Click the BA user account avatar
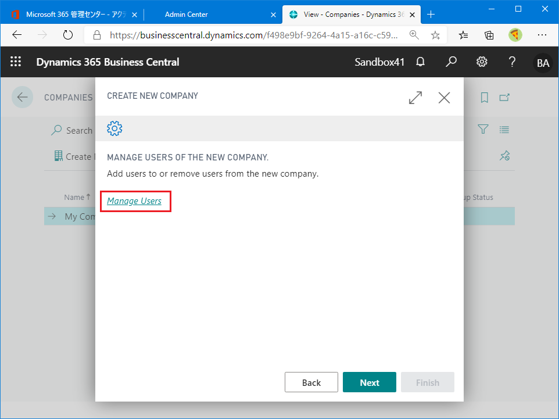Image resolution: width=559 pixels, height=419 pixels. [x=543, y=63]
